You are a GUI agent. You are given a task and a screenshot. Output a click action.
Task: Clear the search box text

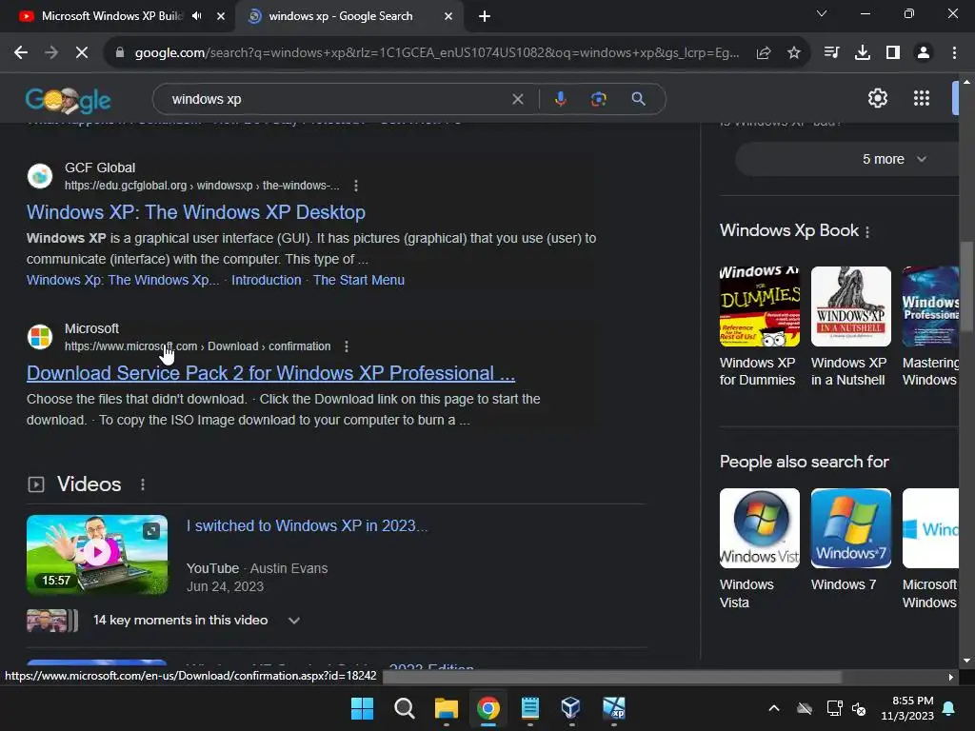click(x=517, y=99)
